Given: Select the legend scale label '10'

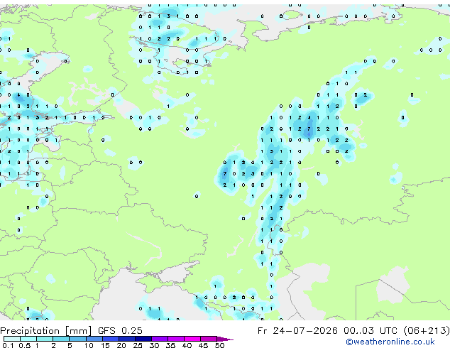Looking at the screenshot, I should pyautogui.click(x=89, y=345).
